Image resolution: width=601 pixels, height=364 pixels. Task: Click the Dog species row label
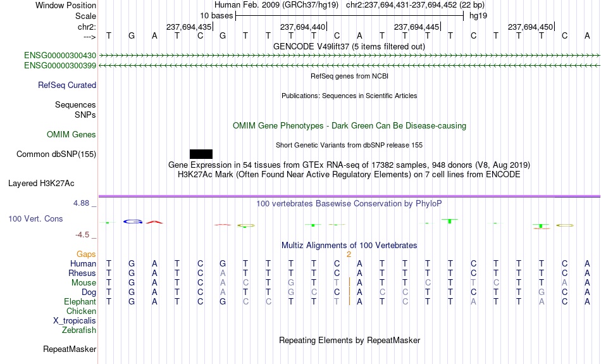[89, 292]
